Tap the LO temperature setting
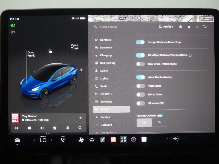 click(x=43, y=140)
